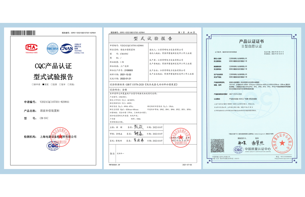
Task: Check the 监督 checkbox
Action: [x=52, y=84]
